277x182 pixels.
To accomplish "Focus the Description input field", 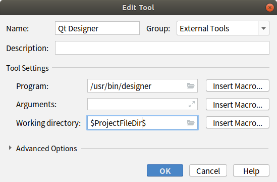I will tap(162, 48).
